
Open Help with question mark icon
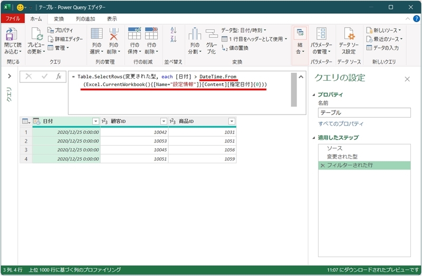(416, 18)
